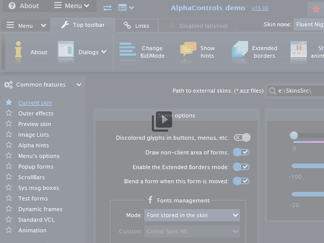The image size is (324, 243).
Task: Click the star icon next to Image Lists
Action: pos(9,134)
